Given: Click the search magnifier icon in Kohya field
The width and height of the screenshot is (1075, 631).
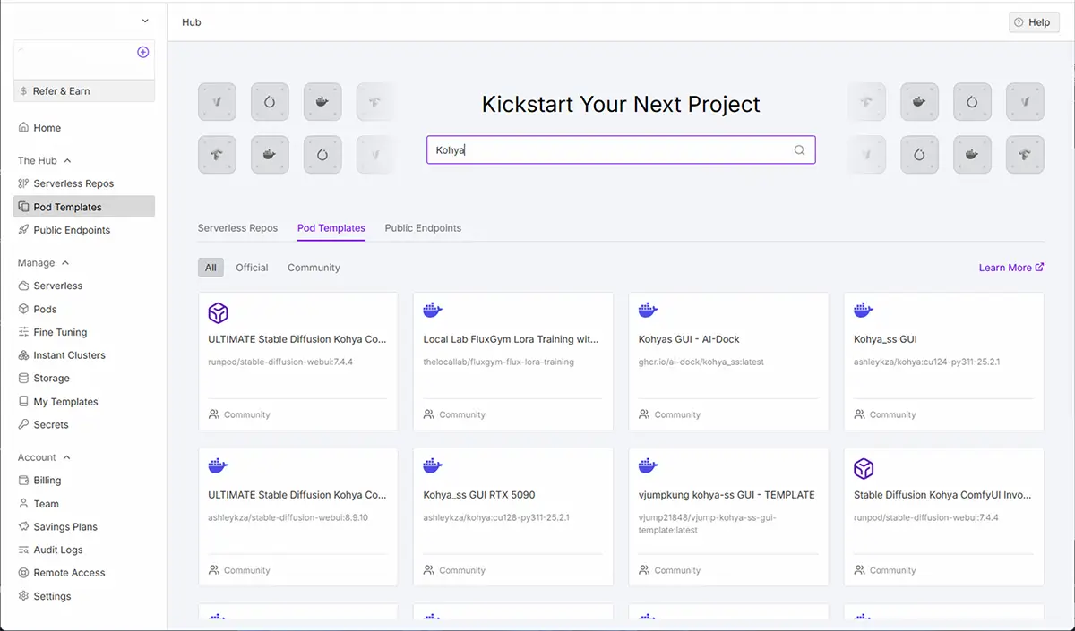Looking at the screenshot, I should coord(799,150).
